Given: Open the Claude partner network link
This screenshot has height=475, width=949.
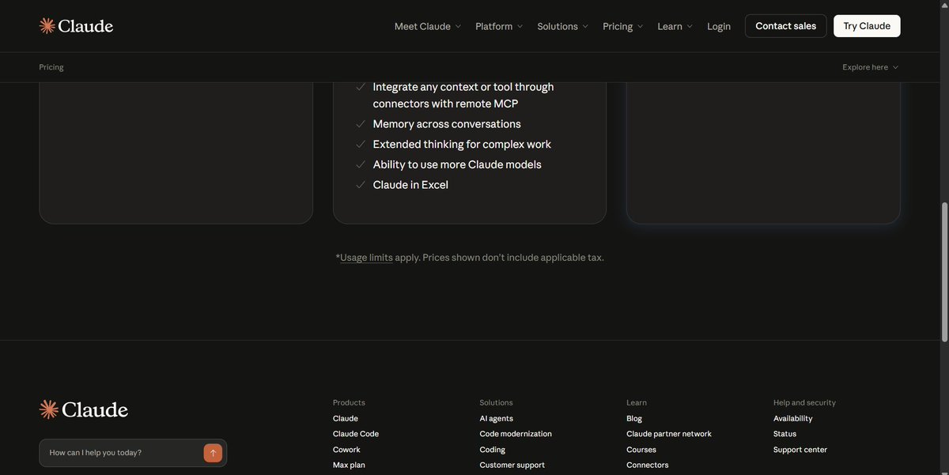Looking at the screenshot, I should 669,434.
